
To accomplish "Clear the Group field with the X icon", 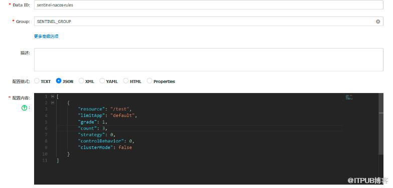I will 378,21.
